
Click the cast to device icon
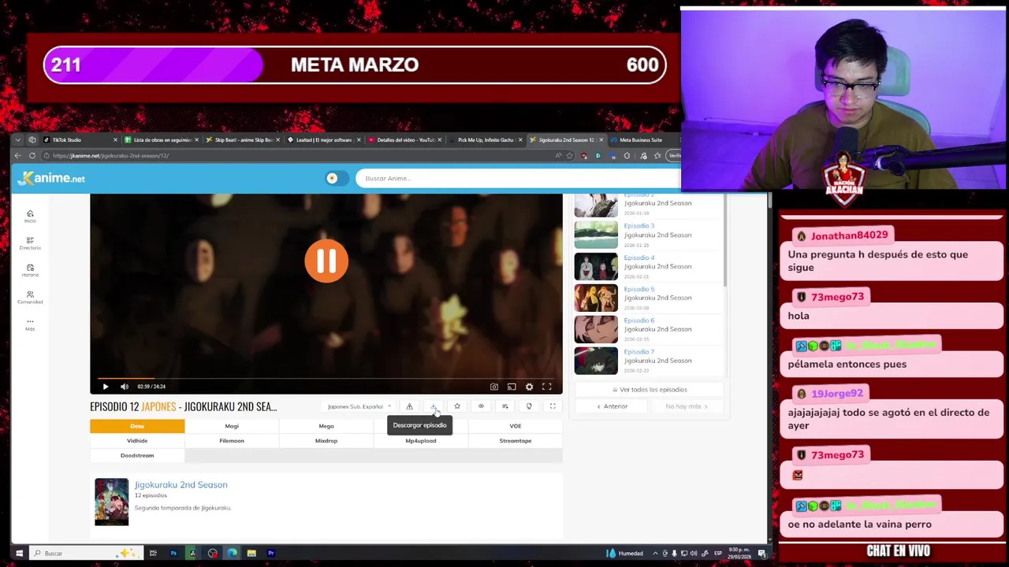coord(512,387)
